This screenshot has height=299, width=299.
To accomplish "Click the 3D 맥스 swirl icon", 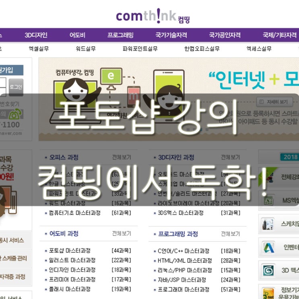I will coord(268,270).
